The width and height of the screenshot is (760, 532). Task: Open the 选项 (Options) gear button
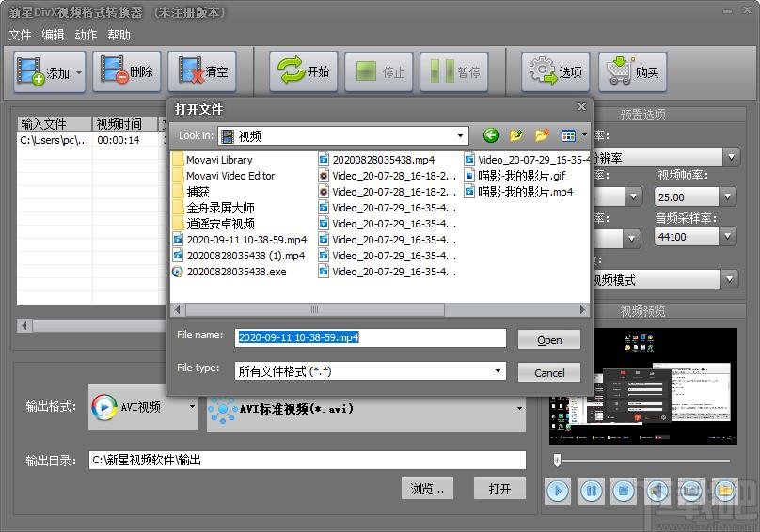click(x=556, y=71)
